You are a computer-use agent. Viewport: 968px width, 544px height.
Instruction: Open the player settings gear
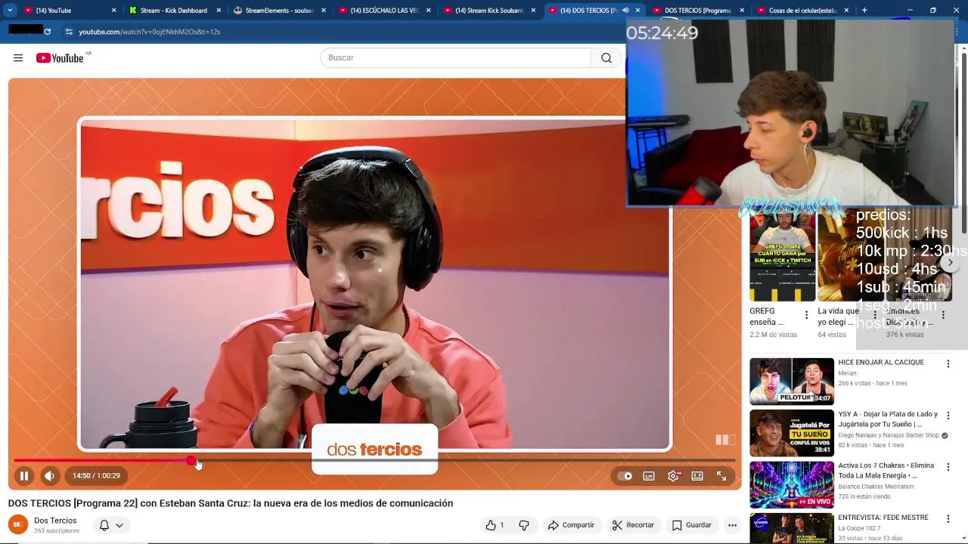[x=673, y=476]
